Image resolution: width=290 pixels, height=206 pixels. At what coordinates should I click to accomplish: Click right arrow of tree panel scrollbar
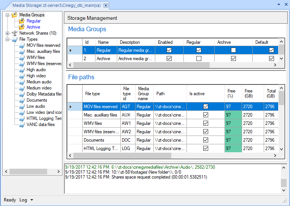point(59,172)
